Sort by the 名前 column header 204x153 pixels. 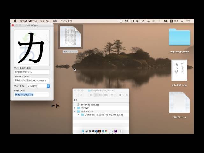coord(76,100)
